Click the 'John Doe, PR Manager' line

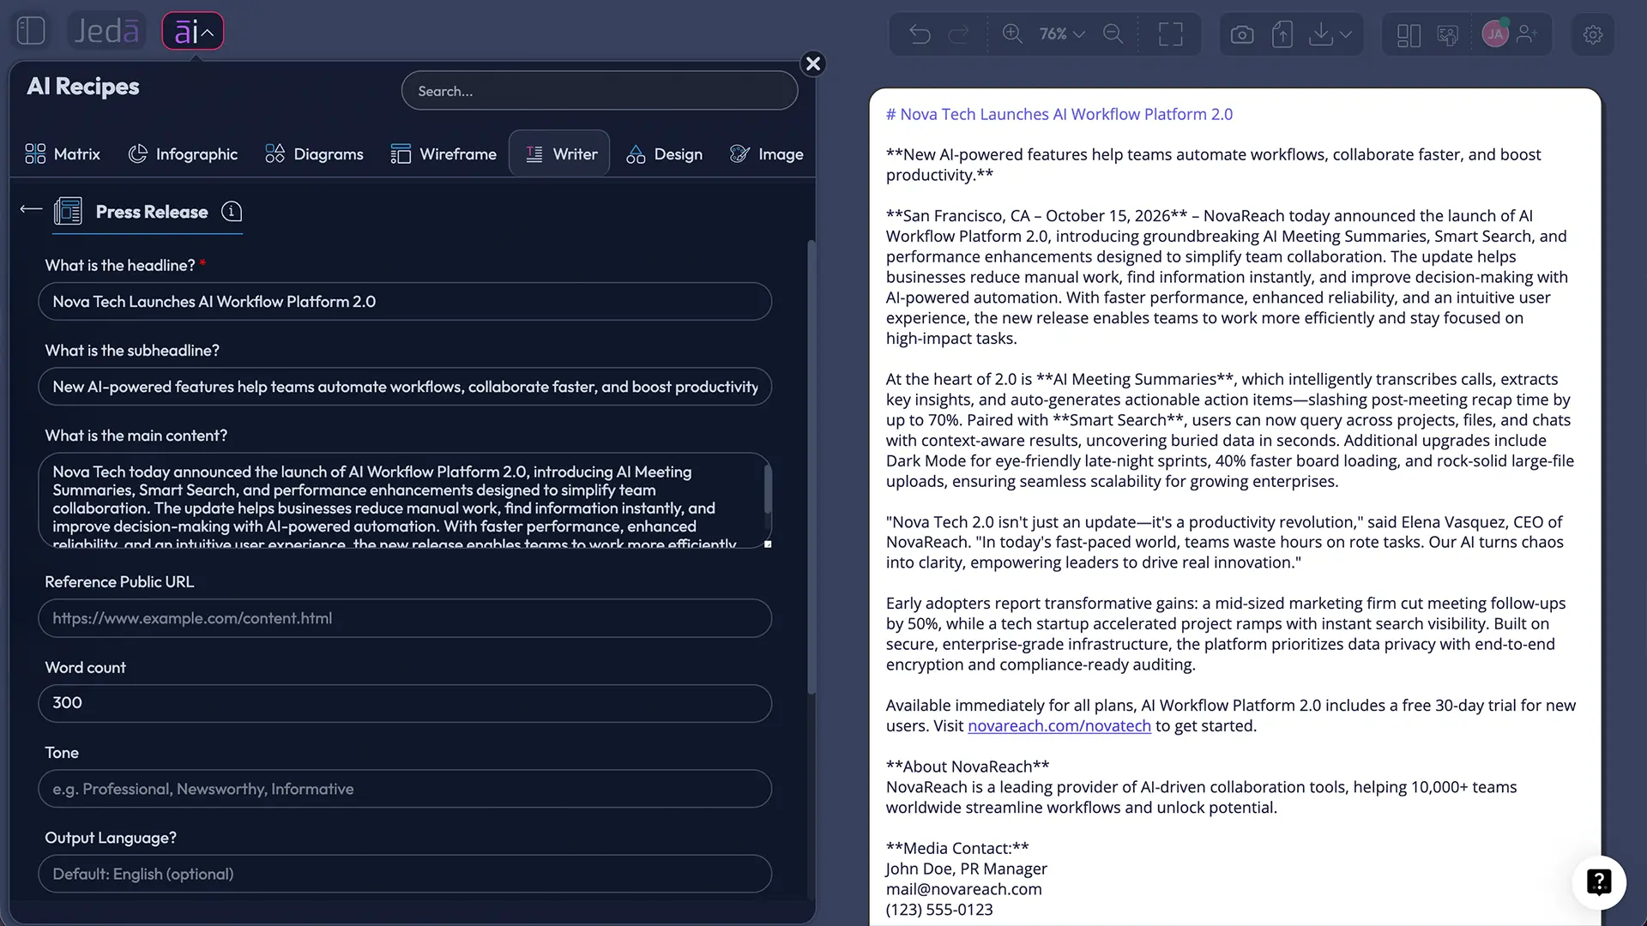(x=966, y=869)
